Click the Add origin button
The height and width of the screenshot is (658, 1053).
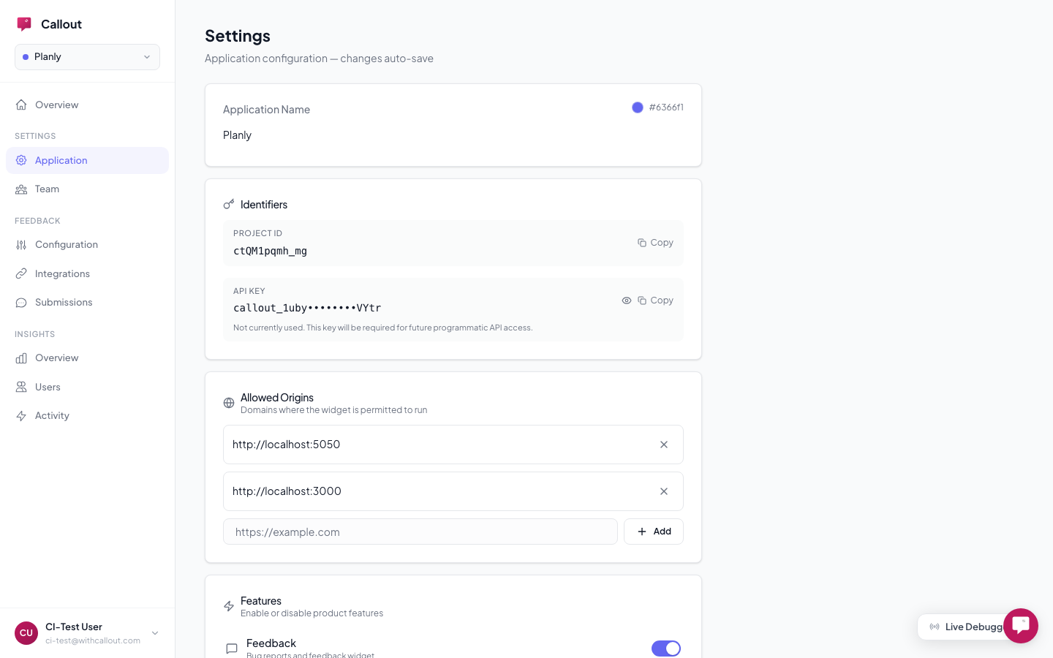click(653, 532)
